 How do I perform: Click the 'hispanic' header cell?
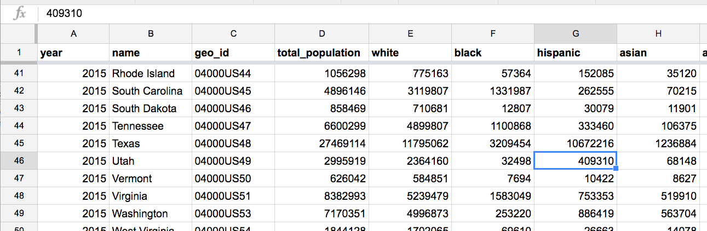click(x=576, y=53)
